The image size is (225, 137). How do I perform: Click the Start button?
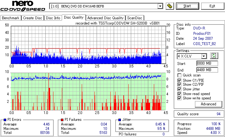[187, 6]
